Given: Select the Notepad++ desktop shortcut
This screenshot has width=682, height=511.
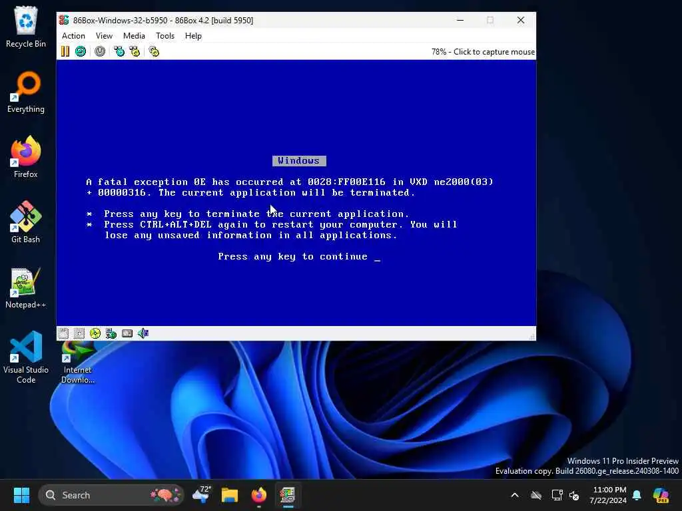Looking at the screenshot, I should (x=26, y=287).
